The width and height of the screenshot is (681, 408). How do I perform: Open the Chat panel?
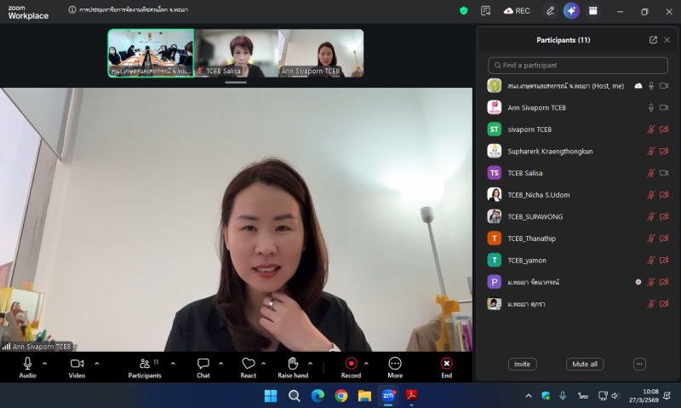pyautogui.click(x=203, y=367)
